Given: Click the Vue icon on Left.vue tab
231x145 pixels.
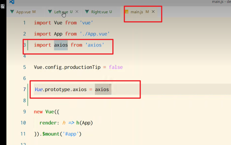Looking at the screenshot, I should pos(50,12).
